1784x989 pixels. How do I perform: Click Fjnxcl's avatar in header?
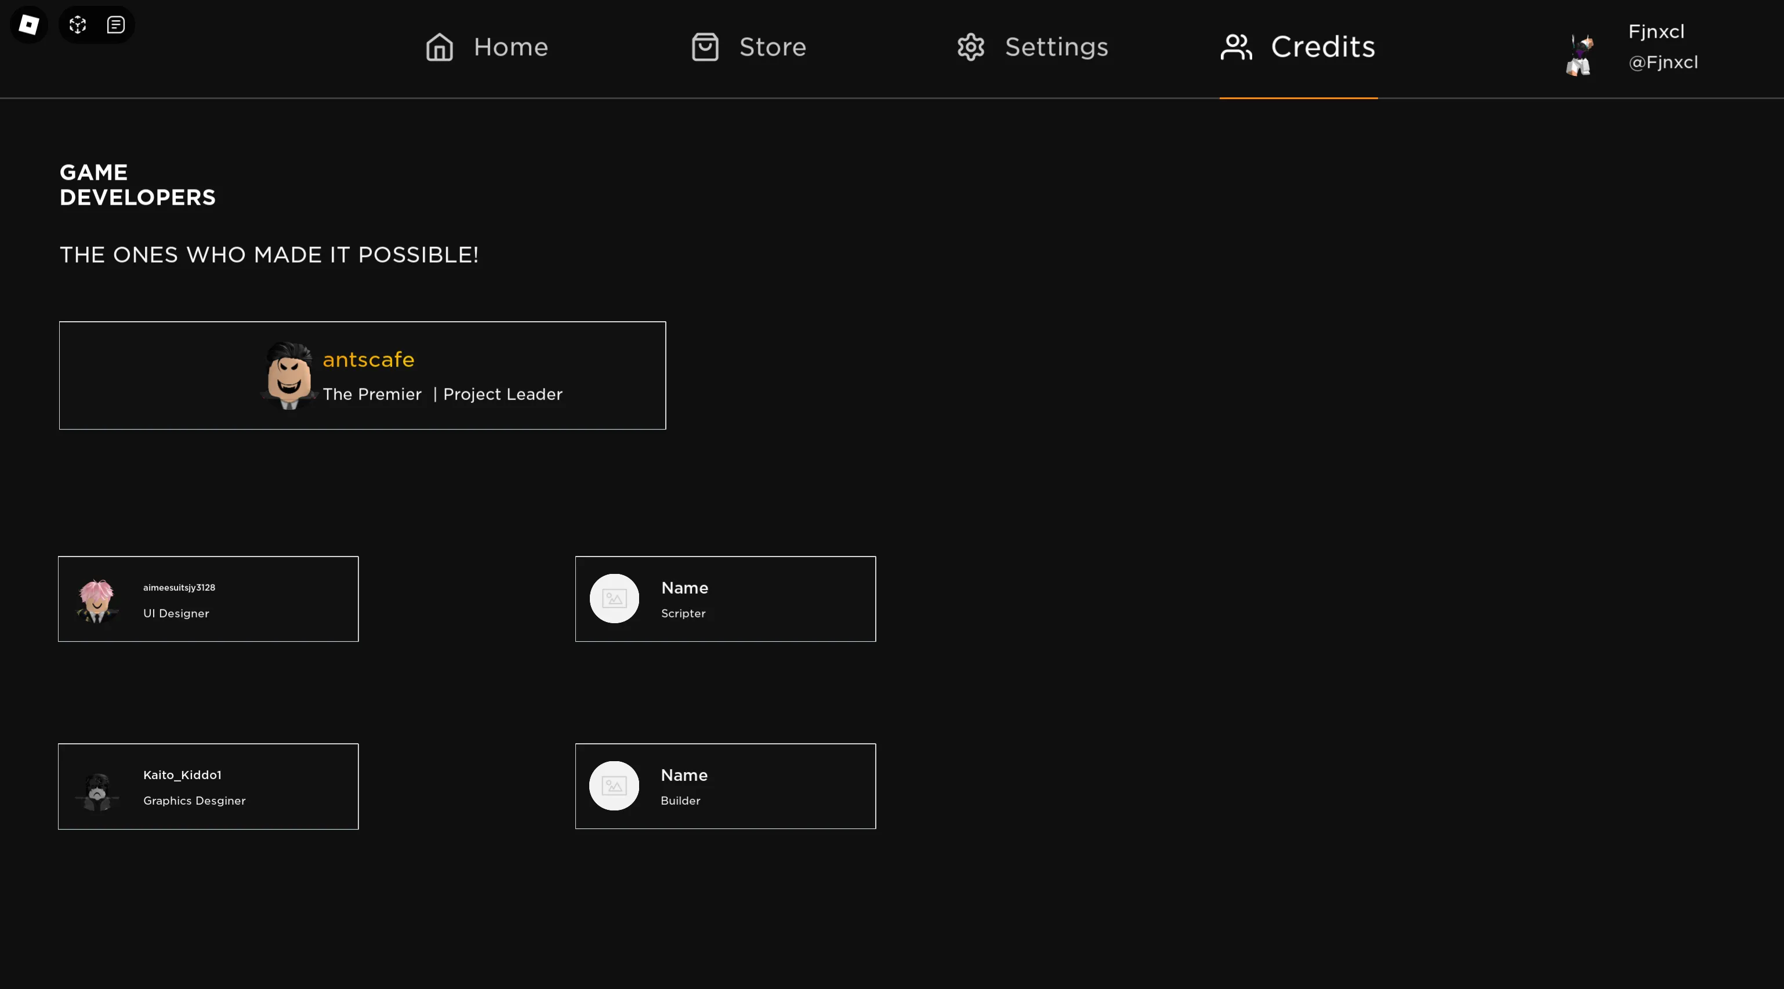1580,54
